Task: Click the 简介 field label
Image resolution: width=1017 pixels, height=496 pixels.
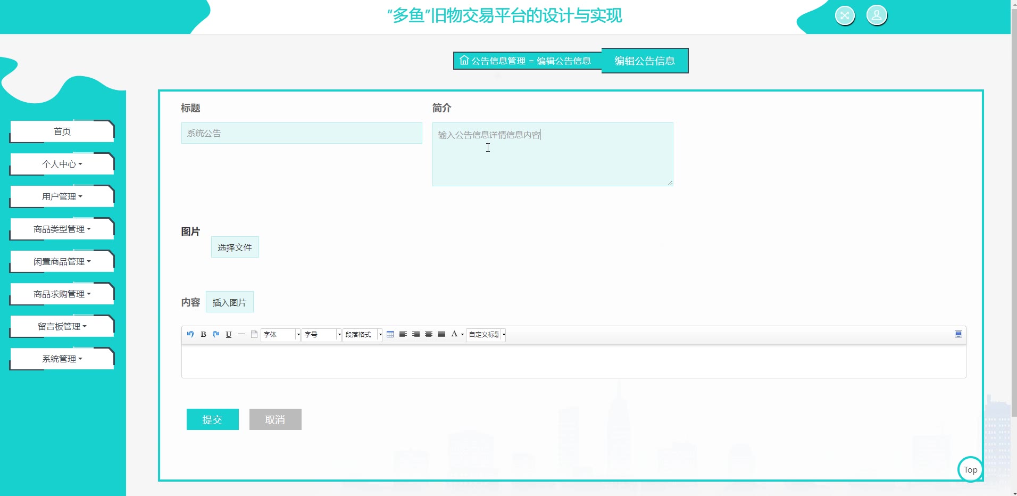Action: (x=441, y=108)
